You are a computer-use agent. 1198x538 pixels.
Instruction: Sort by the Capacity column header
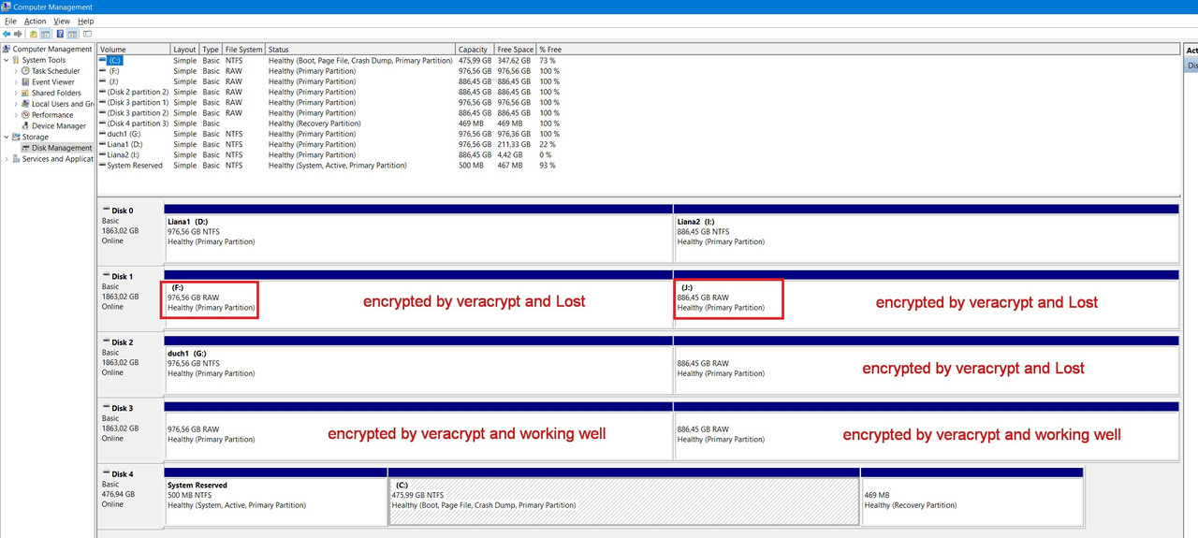click(475, 49)
